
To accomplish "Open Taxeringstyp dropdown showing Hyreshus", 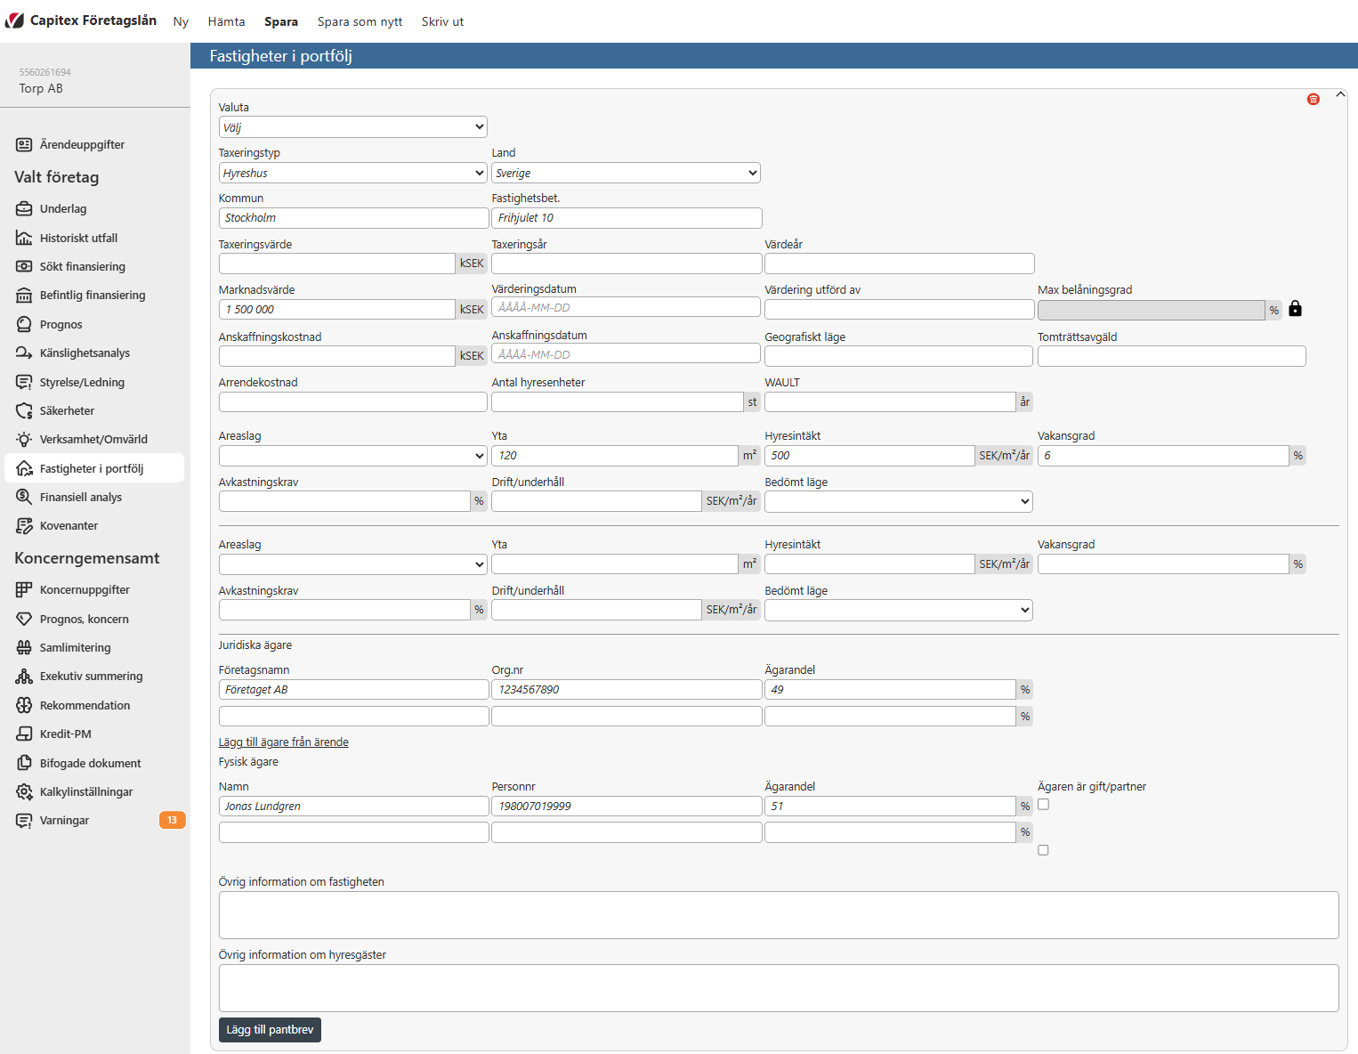I will point(352,173).
